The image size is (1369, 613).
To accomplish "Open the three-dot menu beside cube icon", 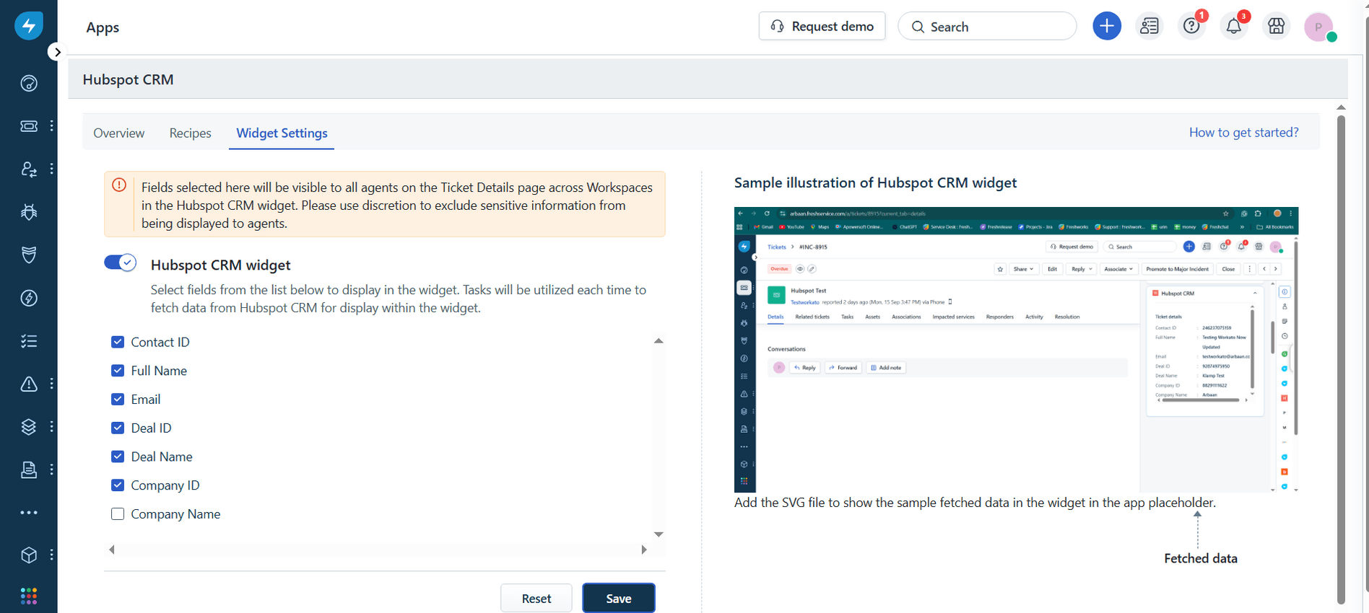I will [52, 555].
